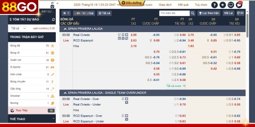Open dollar icon beside RCD Espanyol match row
The image size is (255, 127).
coord(123,38)
